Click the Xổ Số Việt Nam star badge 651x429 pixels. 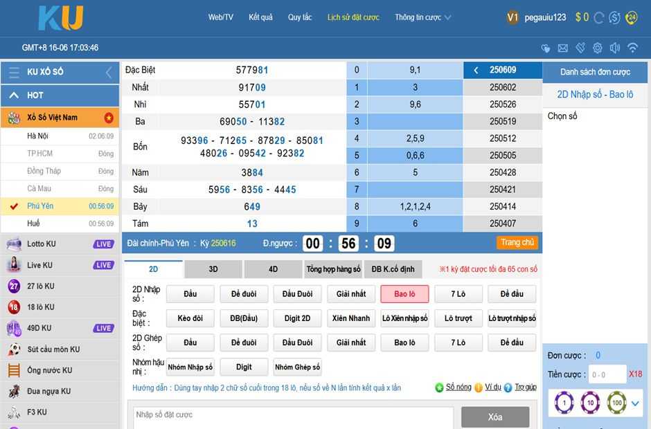tap(109, 118)
